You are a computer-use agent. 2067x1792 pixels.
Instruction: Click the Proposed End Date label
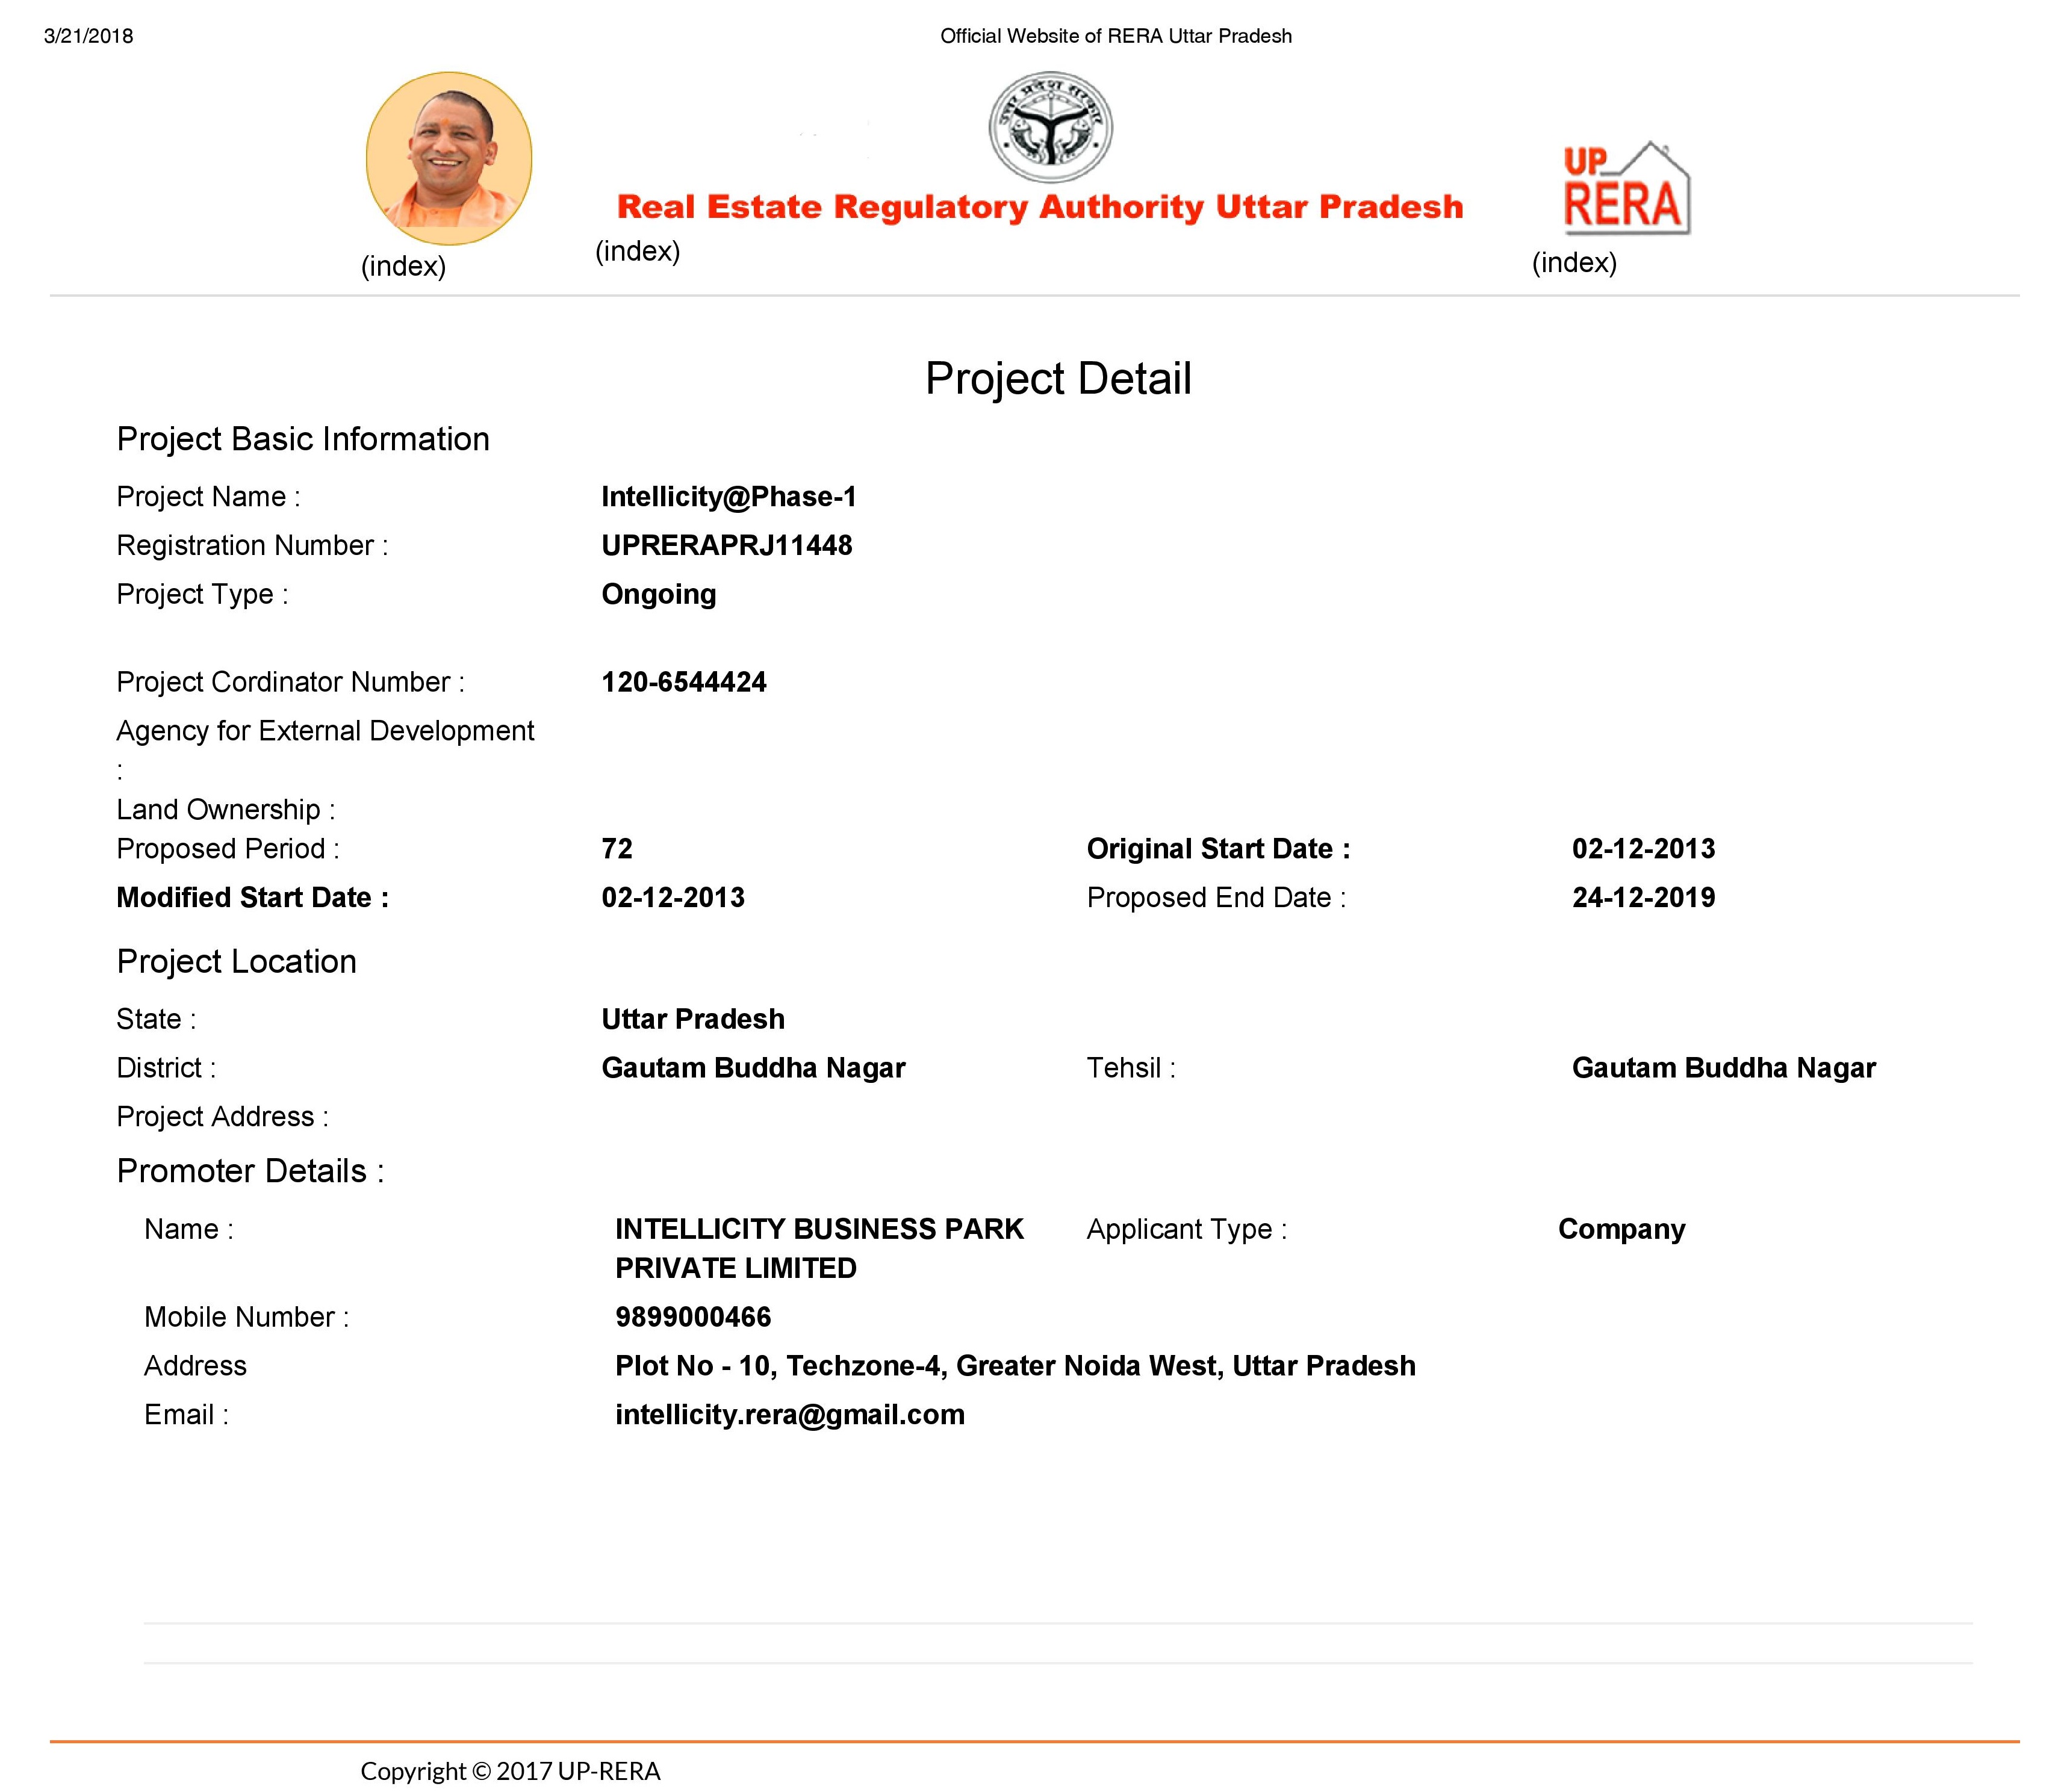coord(1217,899)
